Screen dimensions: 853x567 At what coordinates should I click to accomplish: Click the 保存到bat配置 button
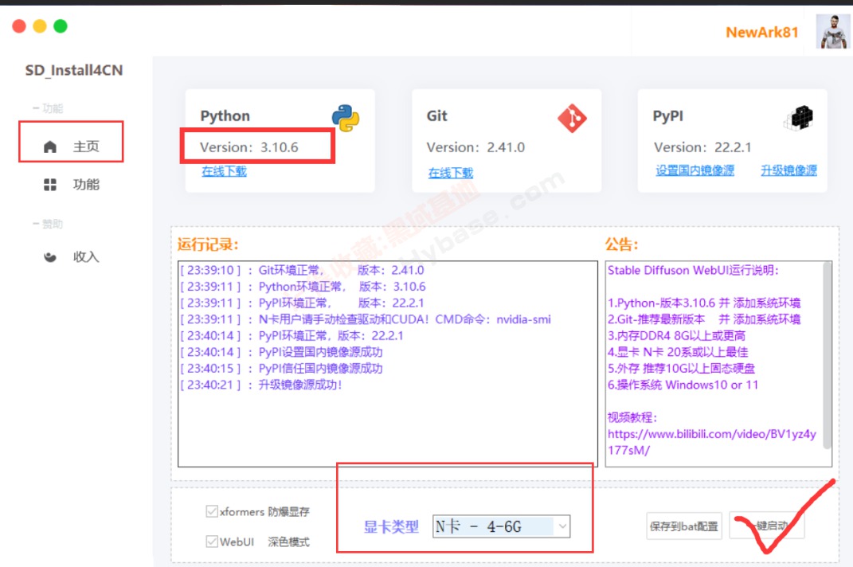pos(684,526)
